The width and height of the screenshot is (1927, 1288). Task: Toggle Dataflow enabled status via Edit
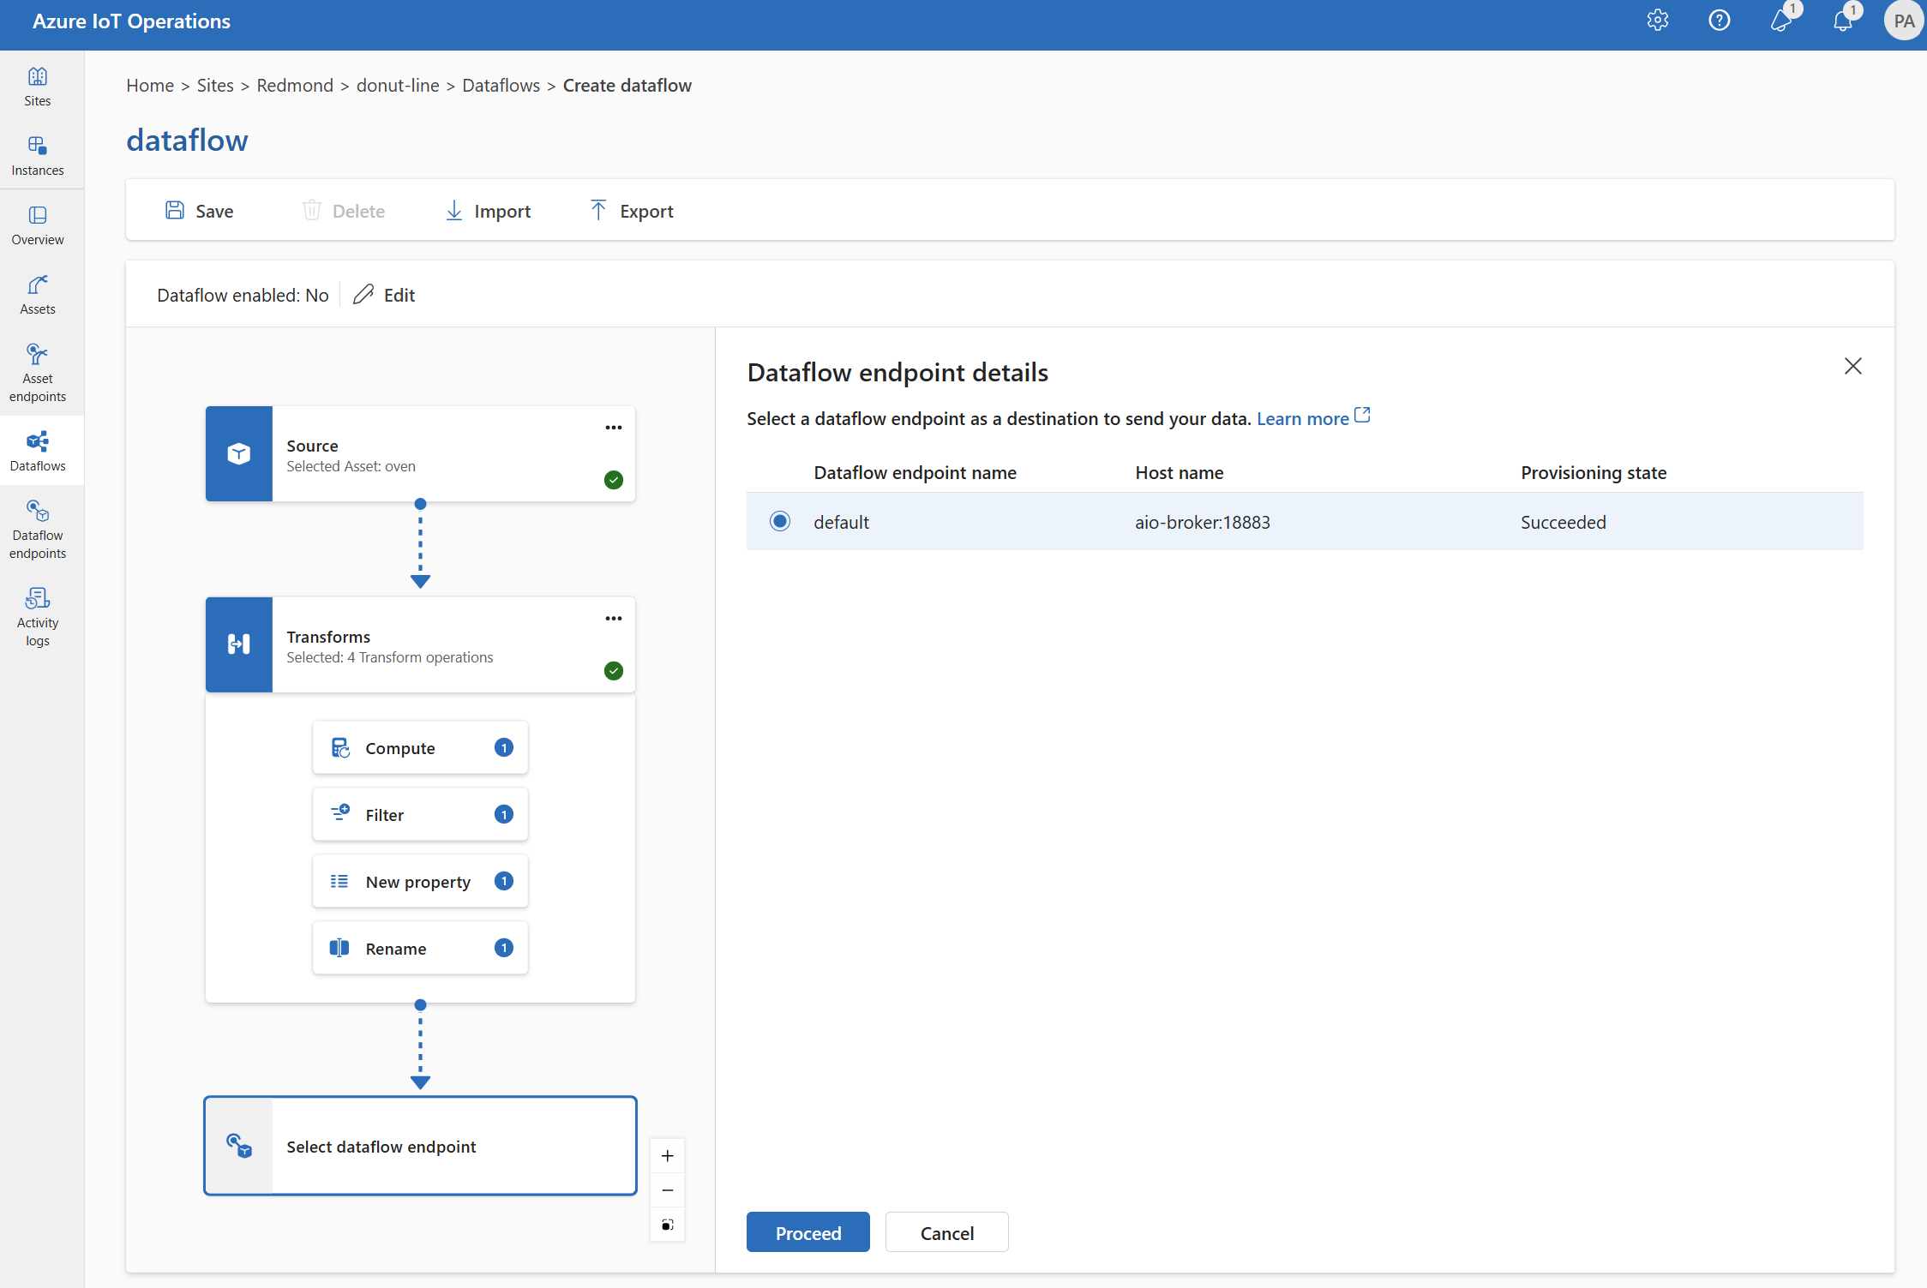384,293
